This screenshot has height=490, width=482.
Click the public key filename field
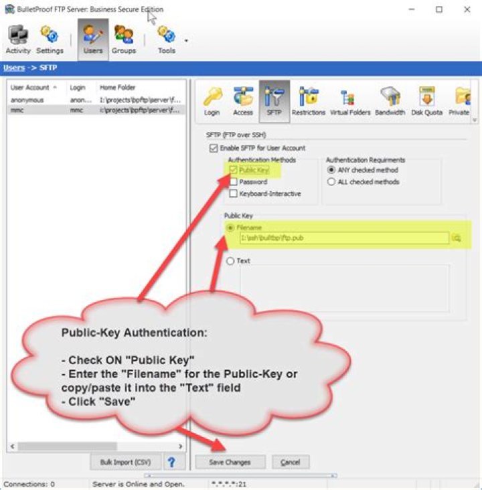pos(344,238)
